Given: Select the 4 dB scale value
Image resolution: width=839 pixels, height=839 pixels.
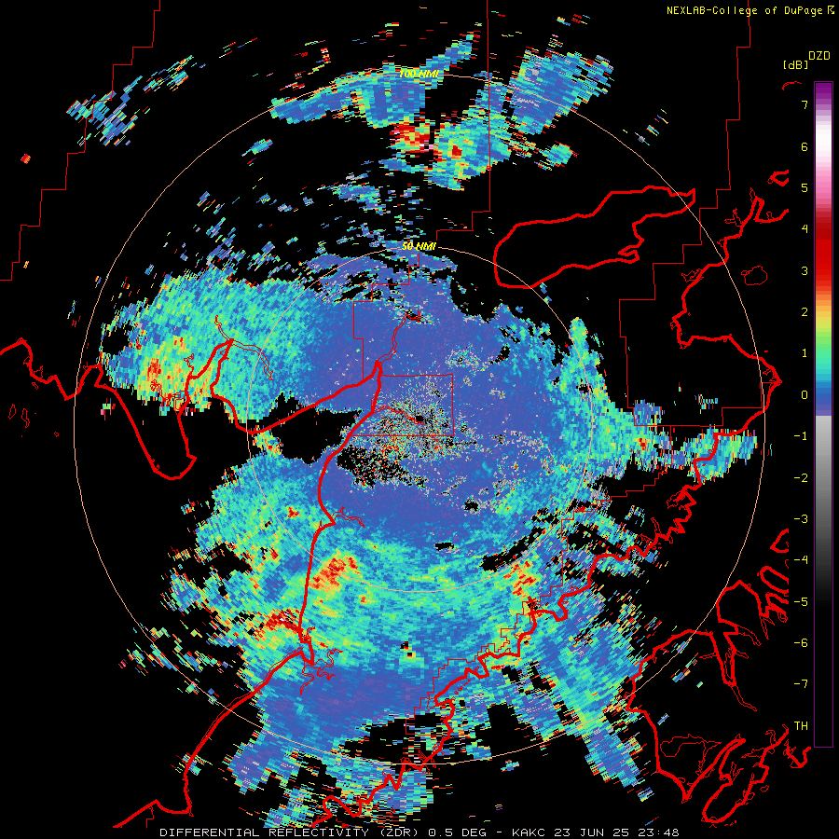Looking at the screenshot, I should pos(805,229).
